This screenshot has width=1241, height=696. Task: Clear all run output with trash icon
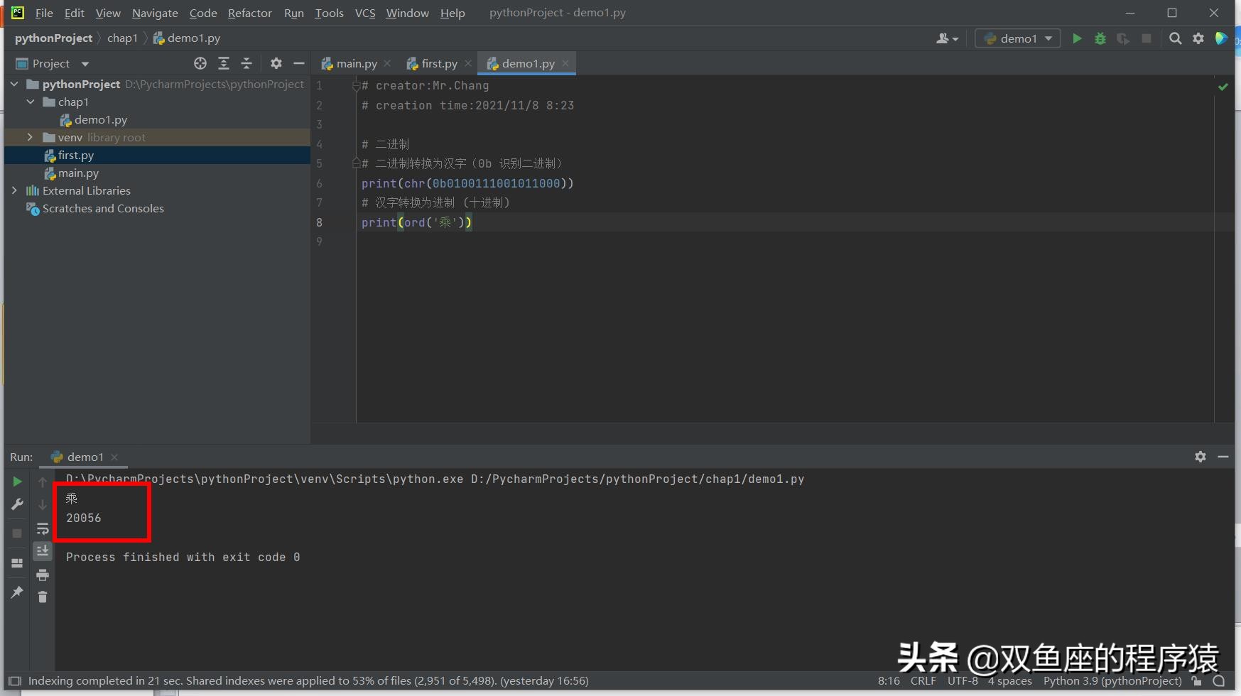(x=43, y=597)
